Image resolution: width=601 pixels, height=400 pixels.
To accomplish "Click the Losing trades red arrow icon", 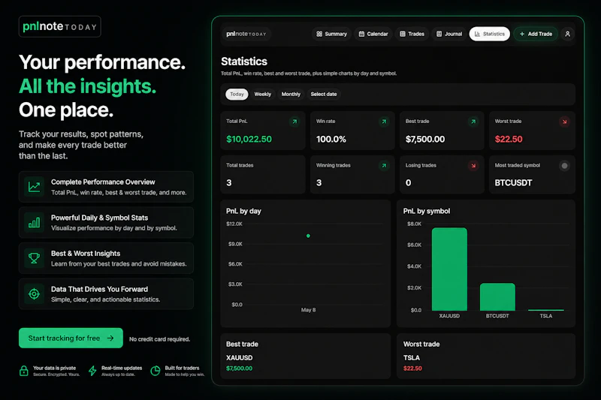I will pyautogui.click(x=473, y=166).
